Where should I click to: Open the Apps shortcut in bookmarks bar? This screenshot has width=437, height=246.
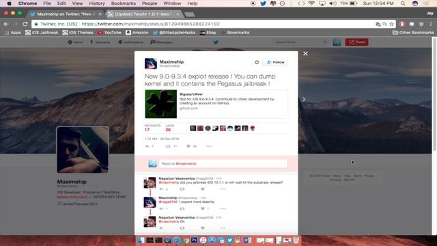(12, 33)
